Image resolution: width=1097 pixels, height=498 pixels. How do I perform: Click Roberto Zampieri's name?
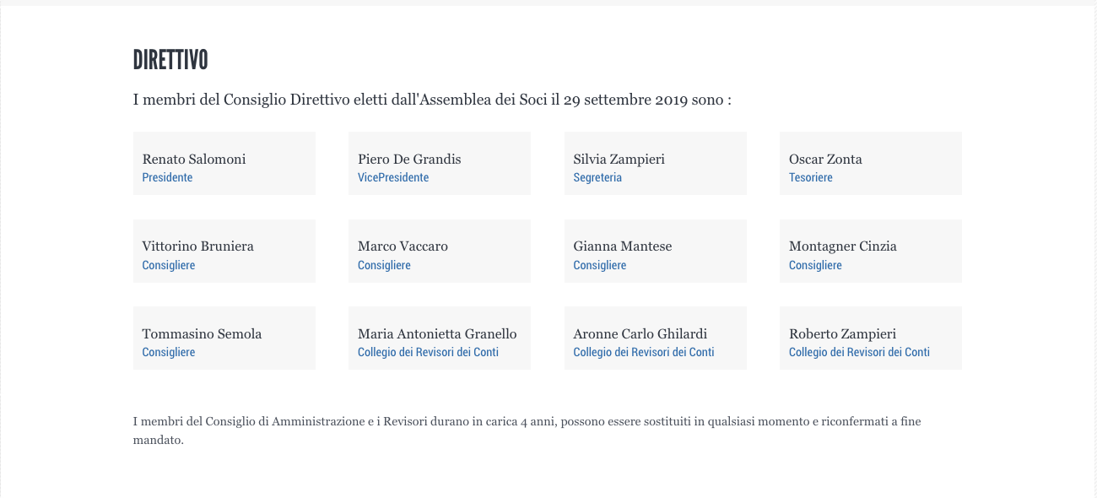(x=842, y=334)
